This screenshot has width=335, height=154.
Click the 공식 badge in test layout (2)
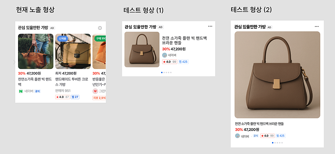click(256, 136)
